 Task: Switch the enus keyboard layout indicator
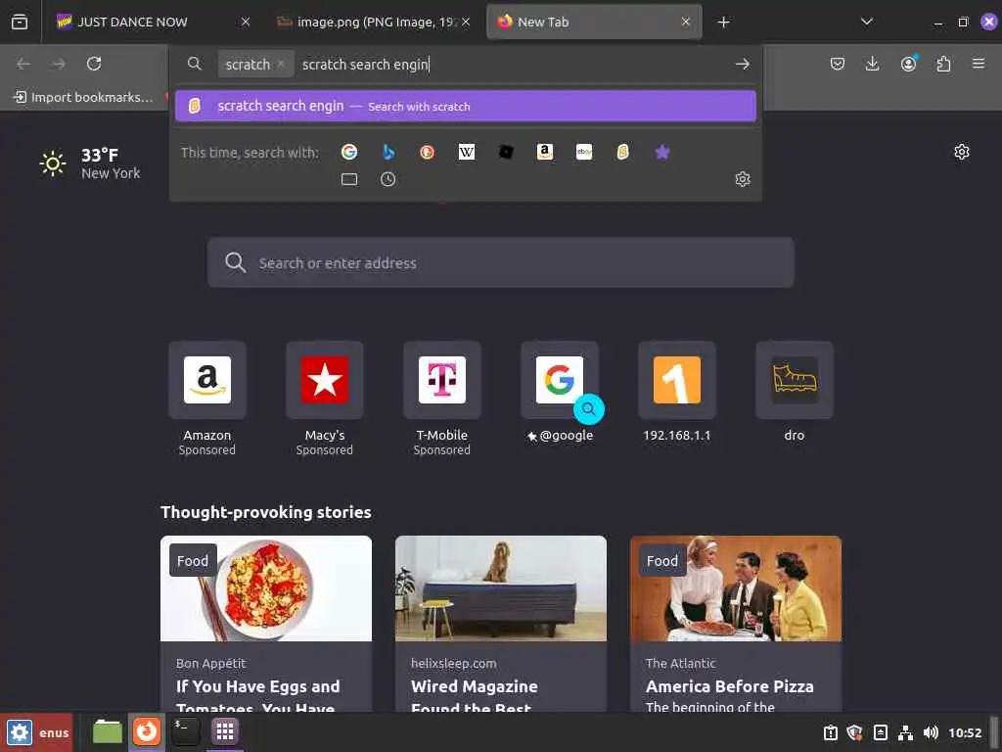coord(54,732)
